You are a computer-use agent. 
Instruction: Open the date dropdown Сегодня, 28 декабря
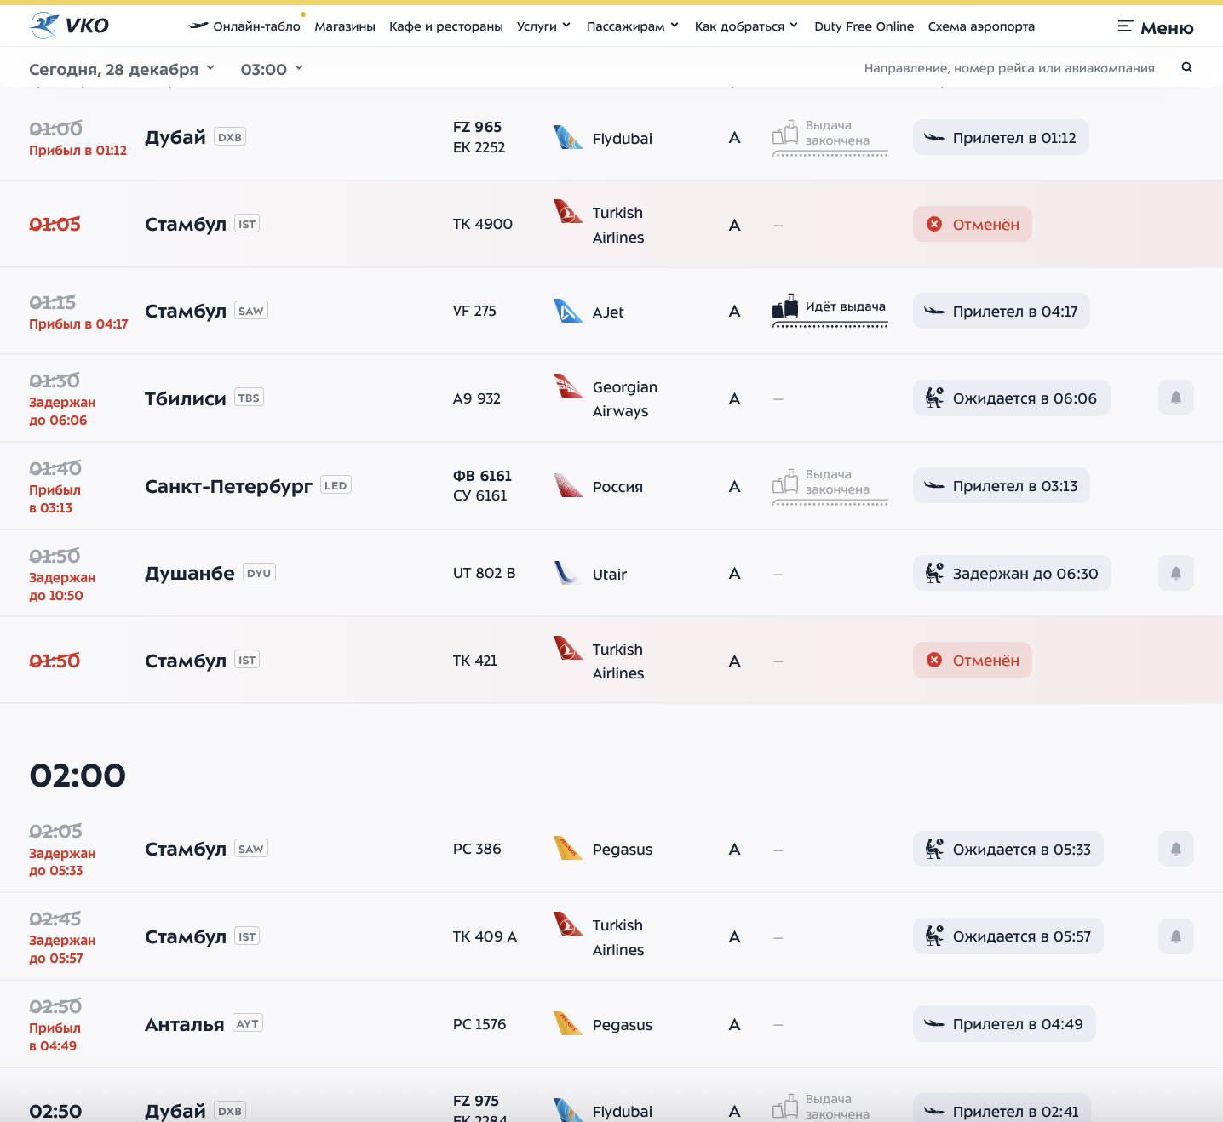122,69
